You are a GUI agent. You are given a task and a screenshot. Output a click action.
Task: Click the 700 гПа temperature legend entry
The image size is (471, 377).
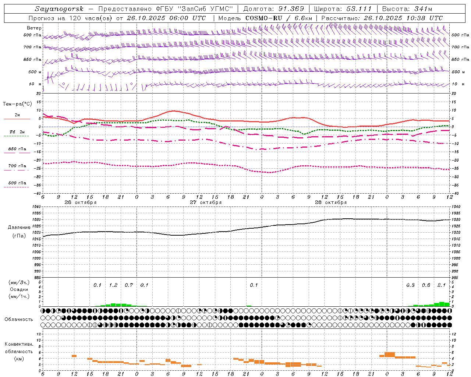click(x=17, y=166)
